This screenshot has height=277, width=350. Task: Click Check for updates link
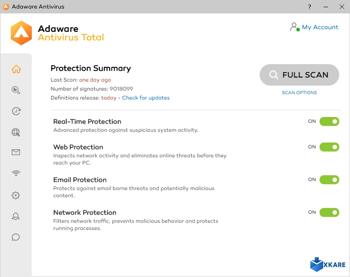[x=146, y=98]
